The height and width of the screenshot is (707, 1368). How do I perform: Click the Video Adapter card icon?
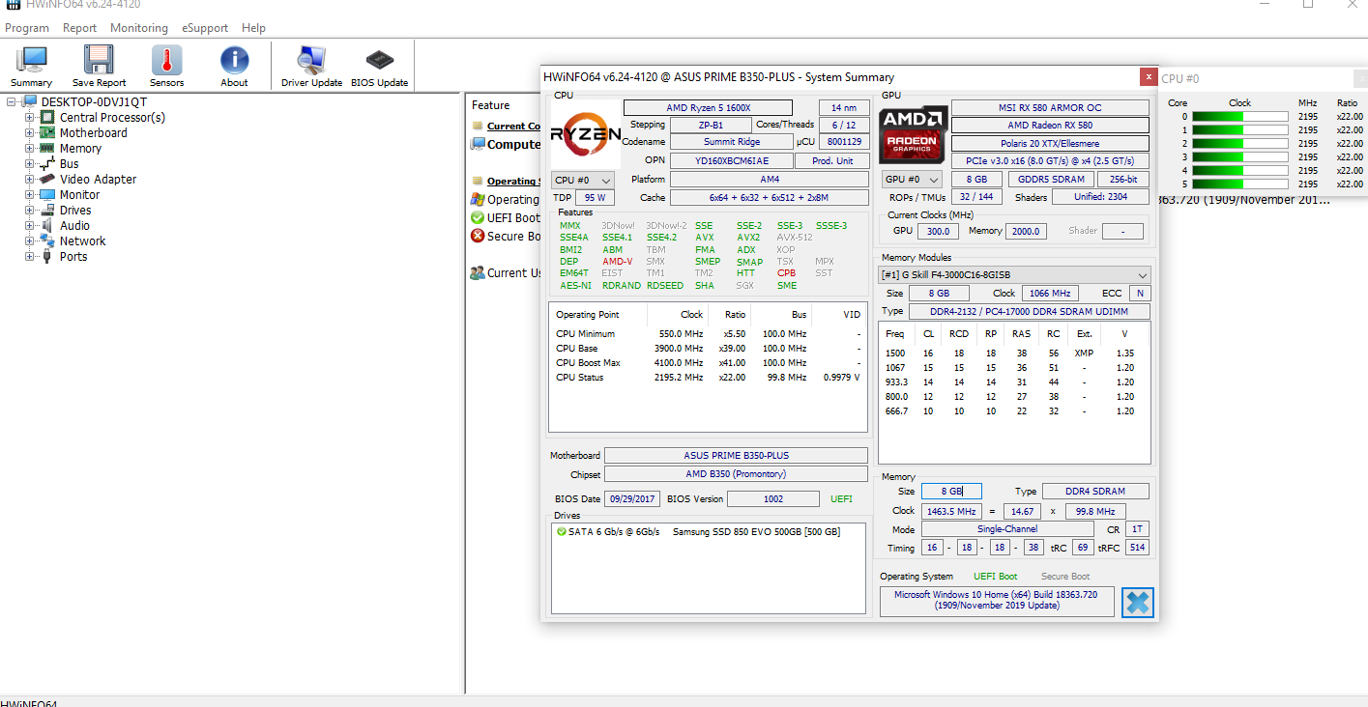(x=47, y=180)
